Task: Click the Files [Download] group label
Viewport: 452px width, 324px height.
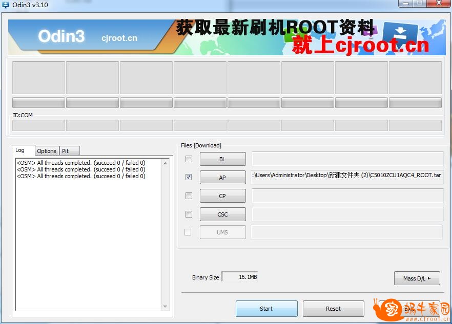Action: tap(201, 145)
